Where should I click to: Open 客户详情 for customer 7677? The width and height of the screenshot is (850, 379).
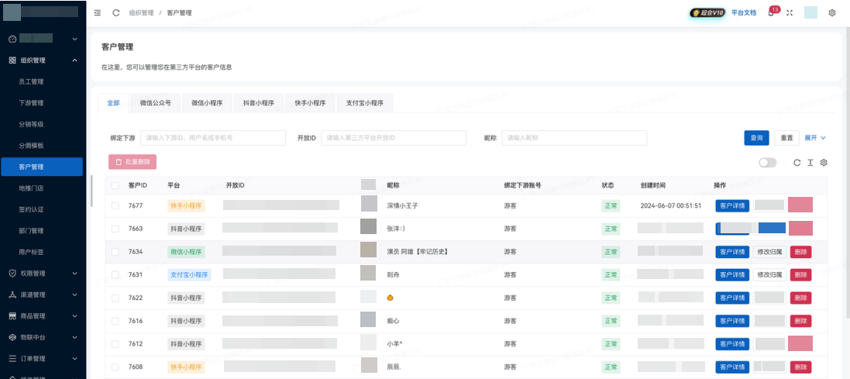[732, 206]
